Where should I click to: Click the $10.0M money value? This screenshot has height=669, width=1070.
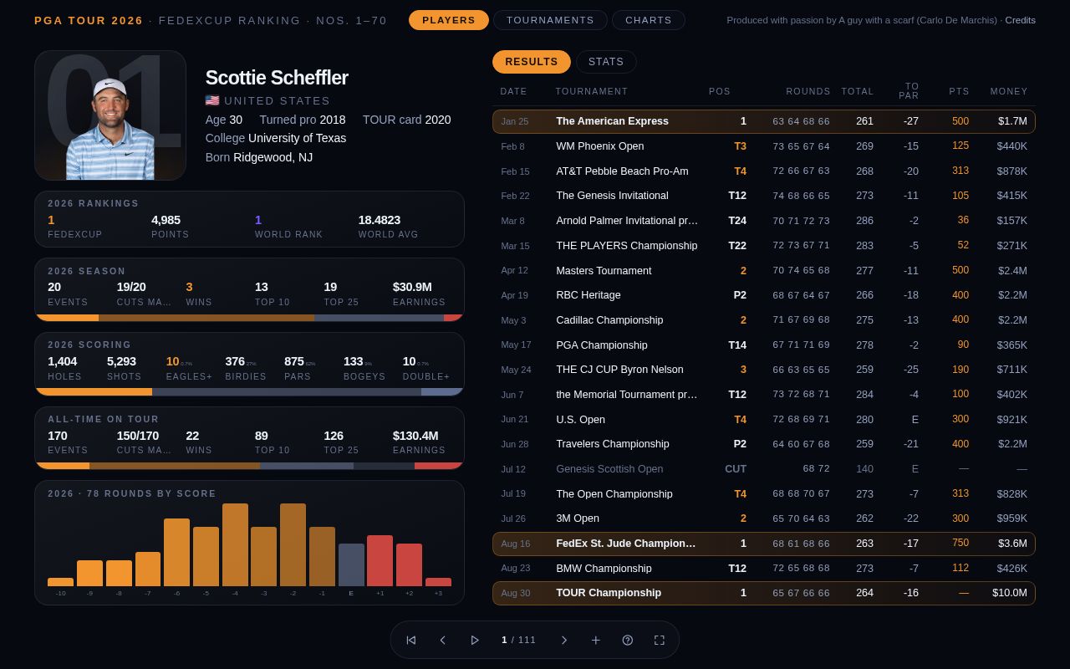pyautogui.click(x=1010, y=593)
